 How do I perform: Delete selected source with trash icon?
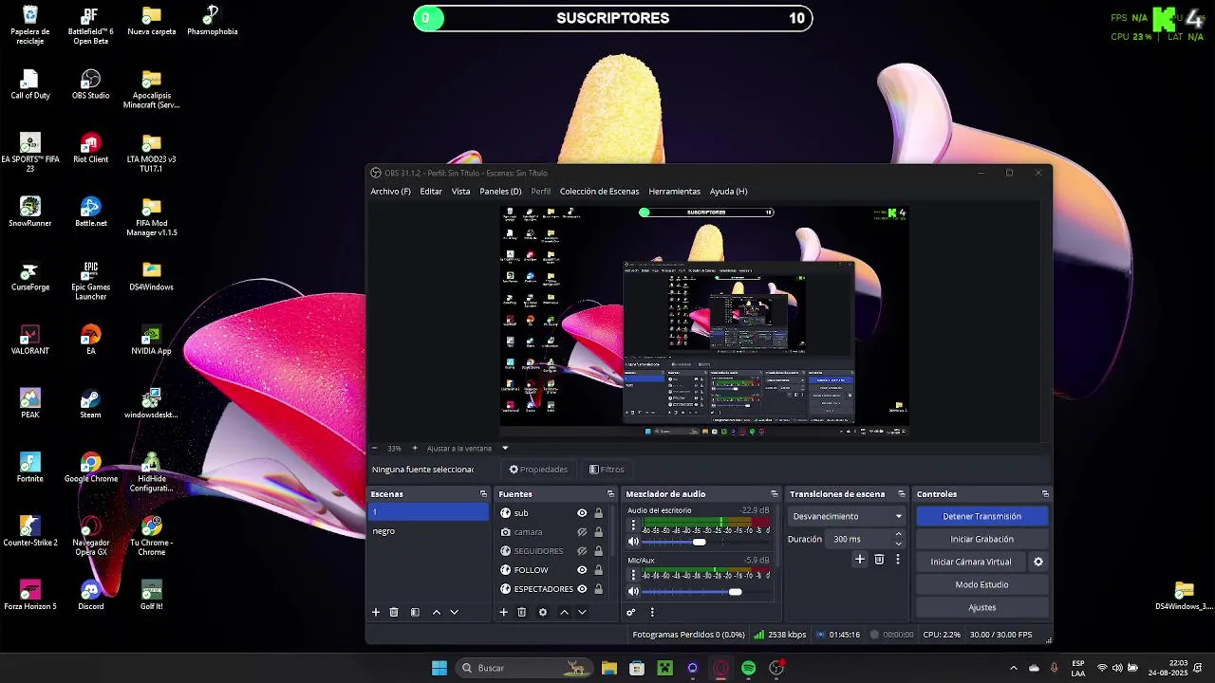521,613
